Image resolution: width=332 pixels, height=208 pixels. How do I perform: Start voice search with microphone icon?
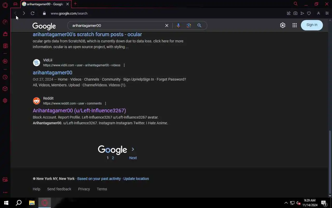coord(178,25)
